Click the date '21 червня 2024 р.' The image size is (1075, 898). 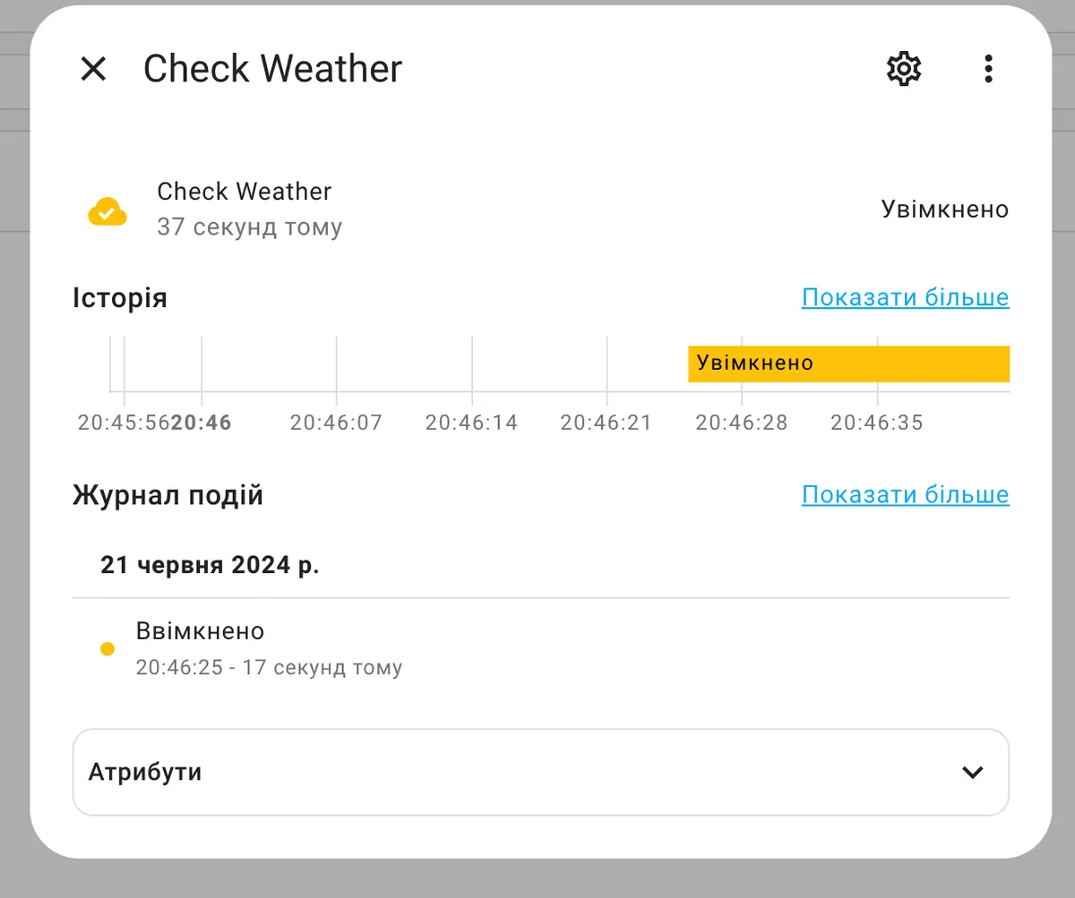[x=210, y=565]
